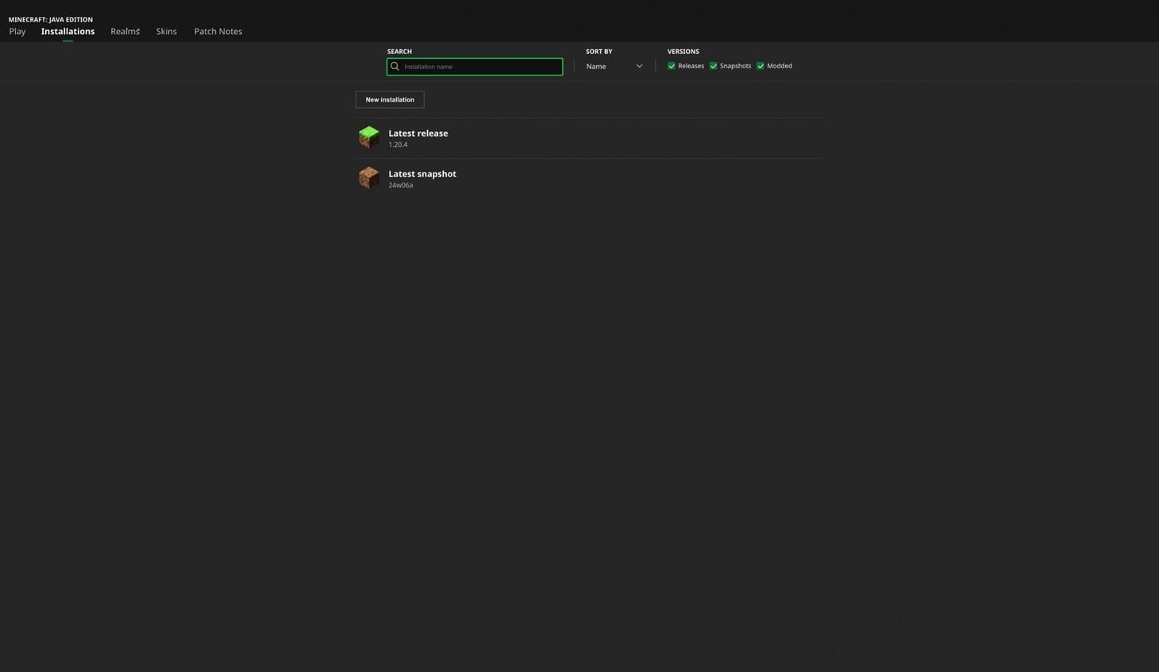
Task: Click inside the Installation name search field
Action: (475, 66)
